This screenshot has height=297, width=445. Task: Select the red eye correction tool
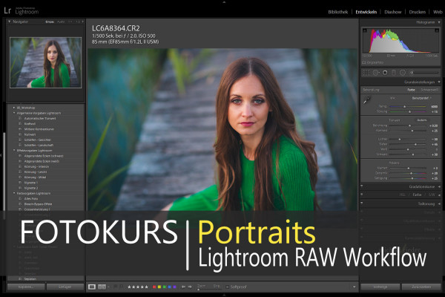coord(385,73)
